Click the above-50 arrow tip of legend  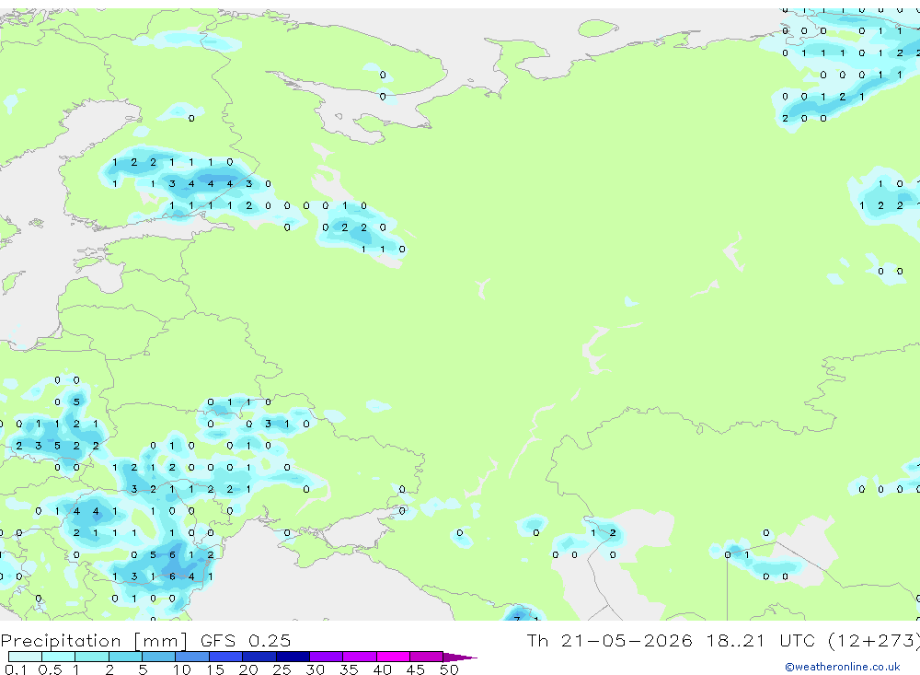pyautogui.click(x=459, y=657)
